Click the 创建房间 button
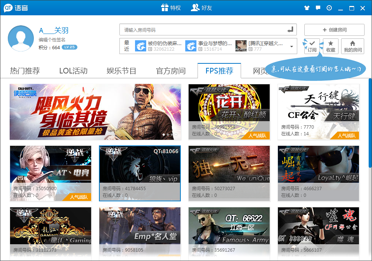Viewport: 372px width, 261px height. [334, 30]
